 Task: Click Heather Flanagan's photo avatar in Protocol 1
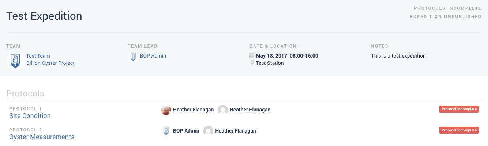(166, 110)
